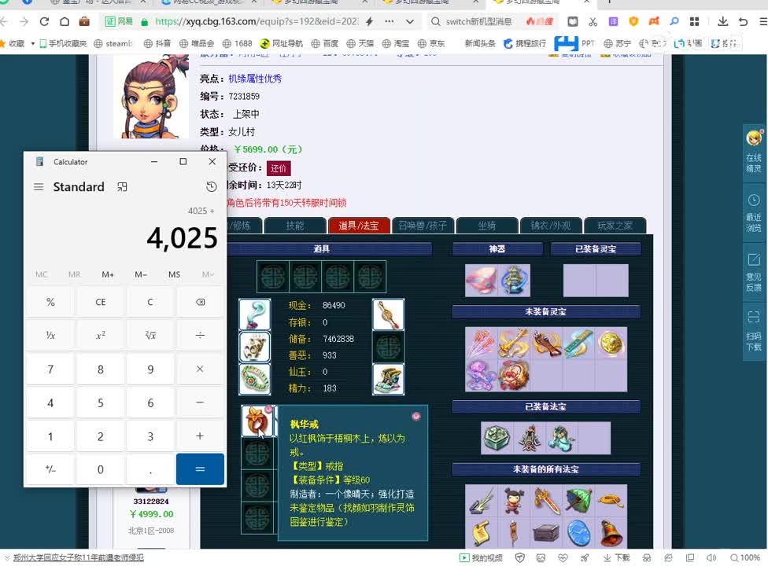Click the CE key on calculator
The image size is (768, 566).
[101, 302]
